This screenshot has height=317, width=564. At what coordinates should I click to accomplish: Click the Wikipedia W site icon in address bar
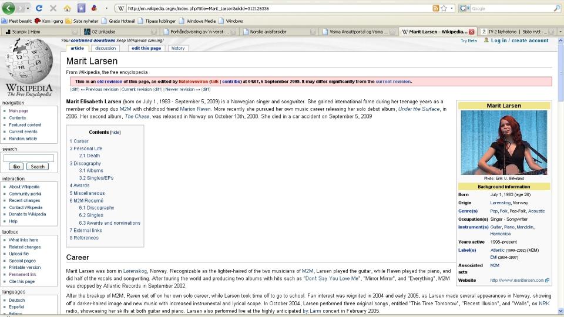coord(121,8)
